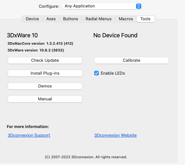This screenshot has height=165, width=185.
Task: Click the No Device Found heading
Action: (116, 35)
